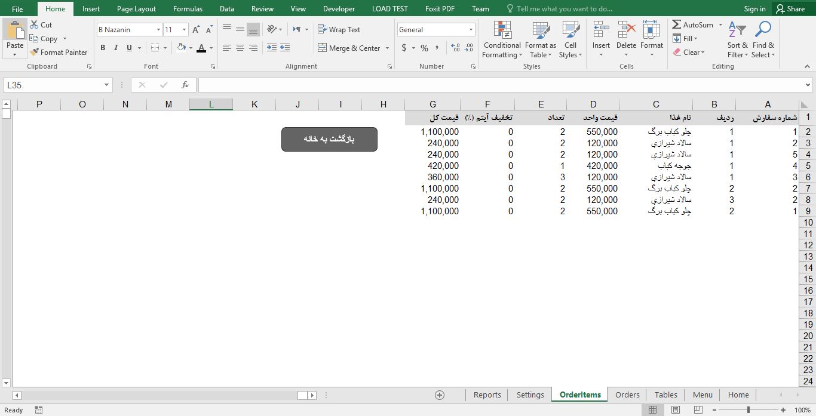Toggle bottom vertical alignment

[x=253, y=29]
